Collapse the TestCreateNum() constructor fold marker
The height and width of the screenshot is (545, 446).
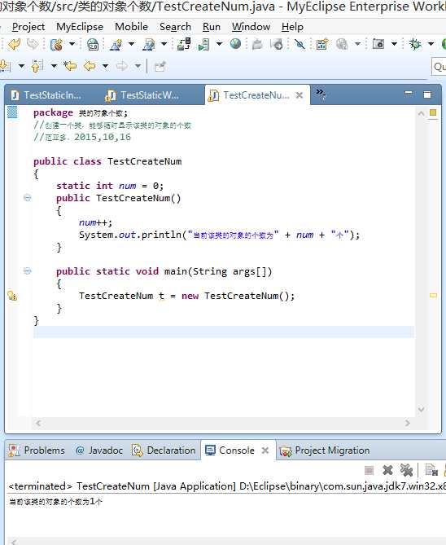[27, 198]
